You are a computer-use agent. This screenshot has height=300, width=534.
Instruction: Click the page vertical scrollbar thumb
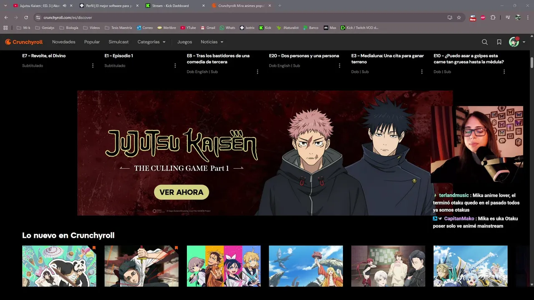(532, 62)
